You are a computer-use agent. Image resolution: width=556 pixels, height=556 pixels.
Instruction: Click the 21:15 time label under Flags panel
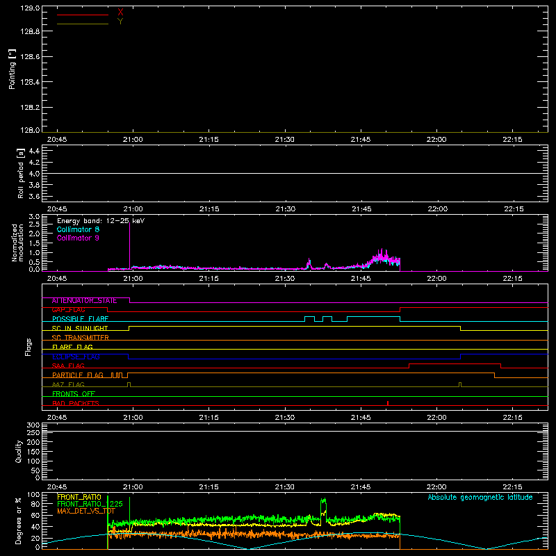[209, 418]
